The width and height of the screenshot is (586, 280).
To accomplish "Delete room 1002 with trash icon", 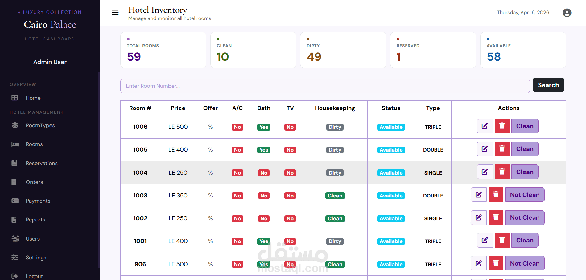I will click(x=496, y=218).
